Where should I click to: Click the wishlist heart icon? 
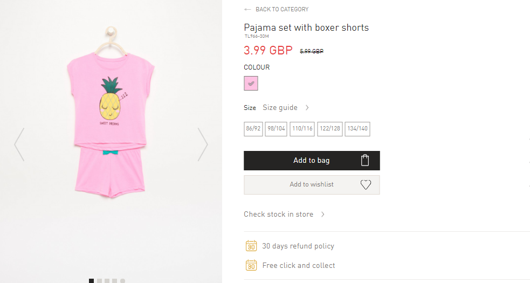pyautogui.click(x=366, y=184)
